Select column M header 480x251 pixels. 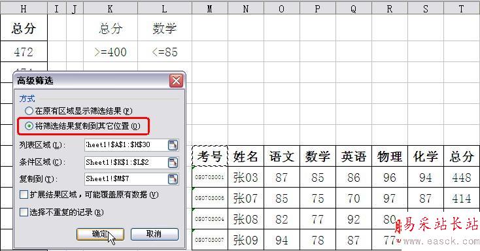[x=210, y=9]
